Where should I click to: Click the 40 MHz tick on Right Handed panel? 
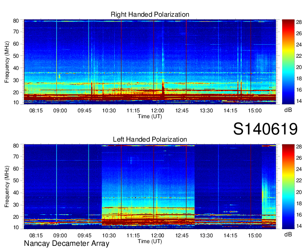(x=16, y=68)
